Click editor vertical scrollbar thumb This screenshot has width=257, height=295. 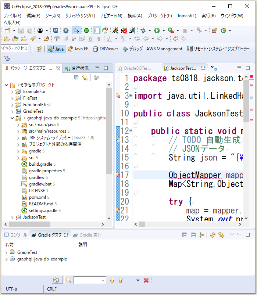coord(246,101)
